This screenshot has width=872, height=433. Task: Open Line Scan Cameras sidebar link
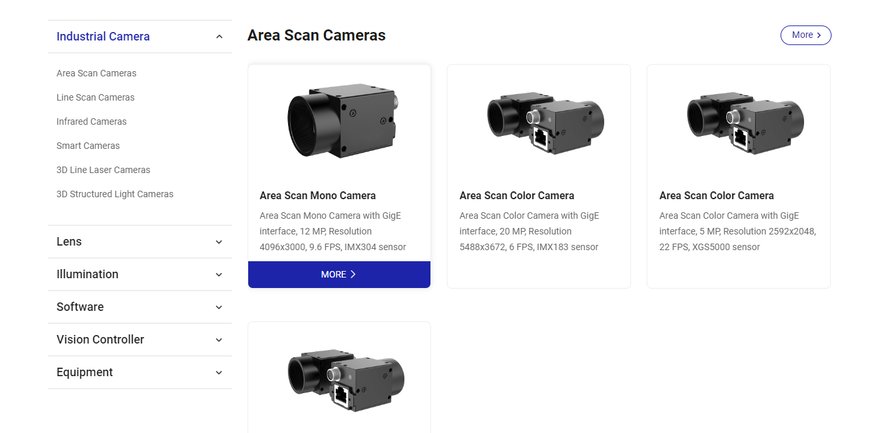coord(95,97)
